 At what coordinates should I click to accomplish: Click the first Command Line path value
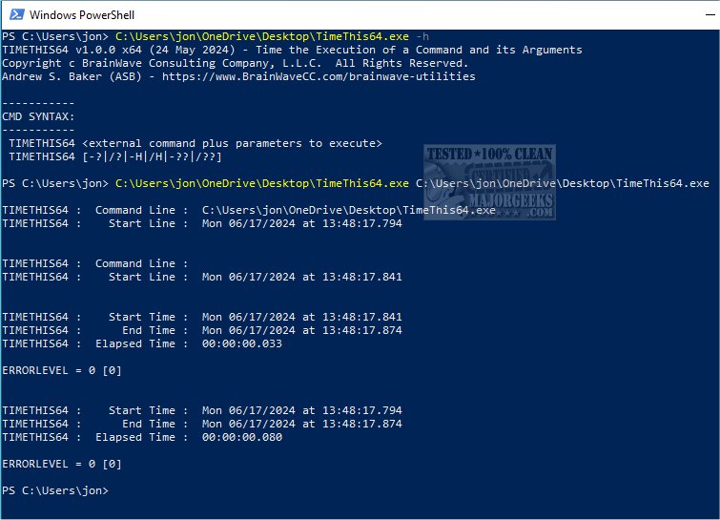point(348,210)
